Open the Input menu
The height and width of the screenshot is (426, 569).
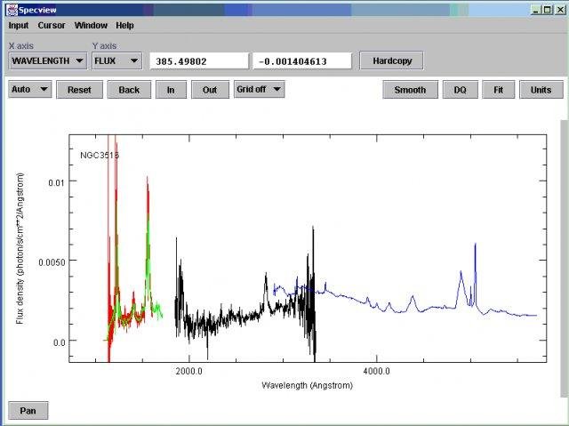pos(19,26)
